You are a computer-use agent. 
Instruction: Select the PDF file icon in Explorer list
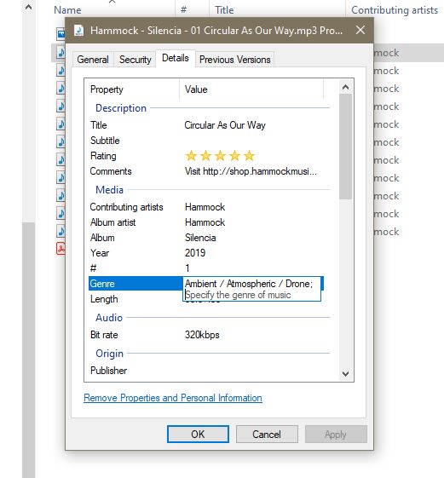[x=61, y=249]
